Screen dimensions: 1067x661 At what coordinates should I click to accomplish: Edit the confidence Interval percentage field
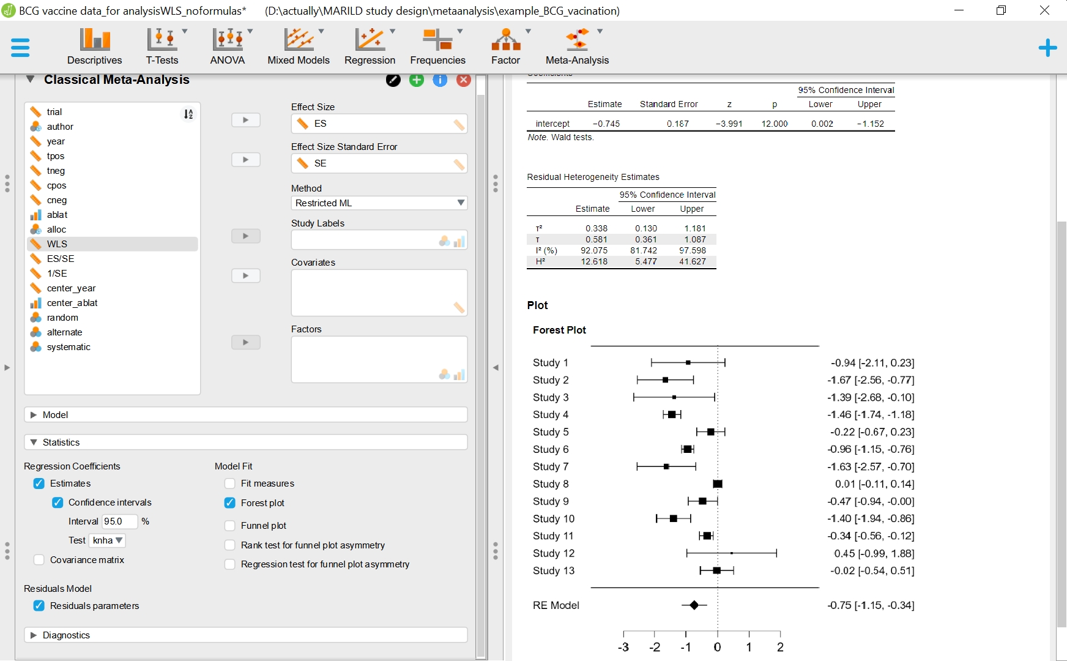(x=121, y=521)
